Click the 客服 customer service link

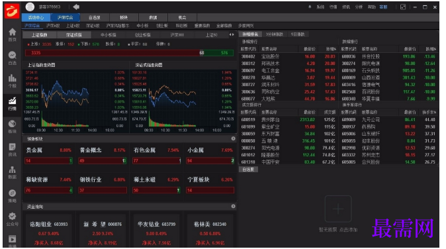[383, 7]
